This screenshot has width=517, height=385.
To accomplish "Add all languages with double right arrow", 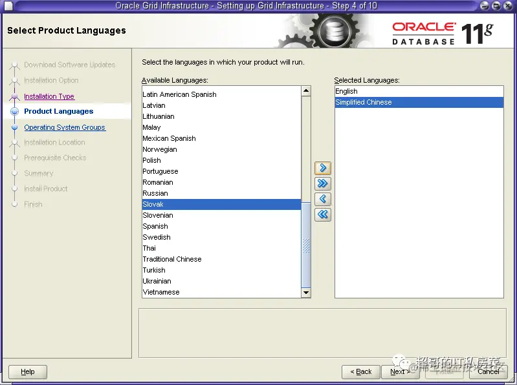I will coord(322,183).
